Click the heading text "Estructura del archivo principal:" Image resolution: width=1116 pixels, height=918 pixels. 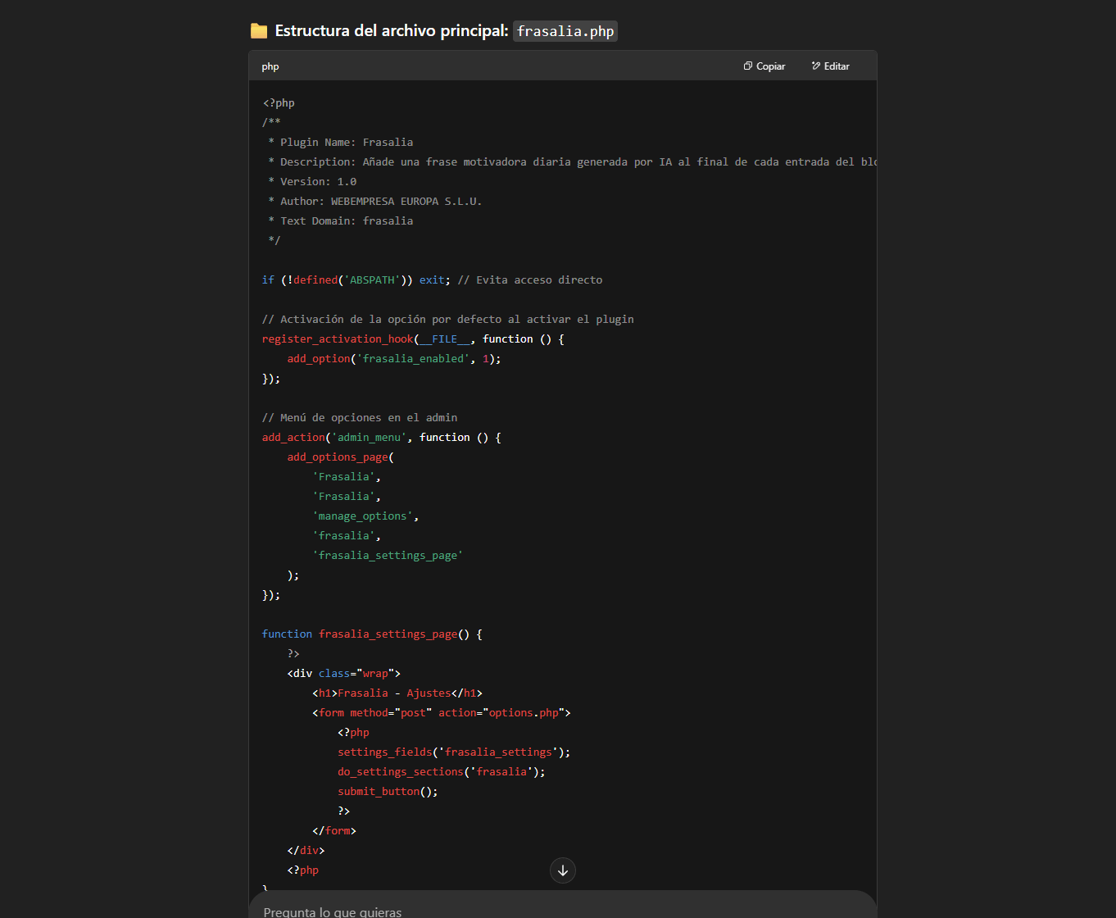click(392, 31)
